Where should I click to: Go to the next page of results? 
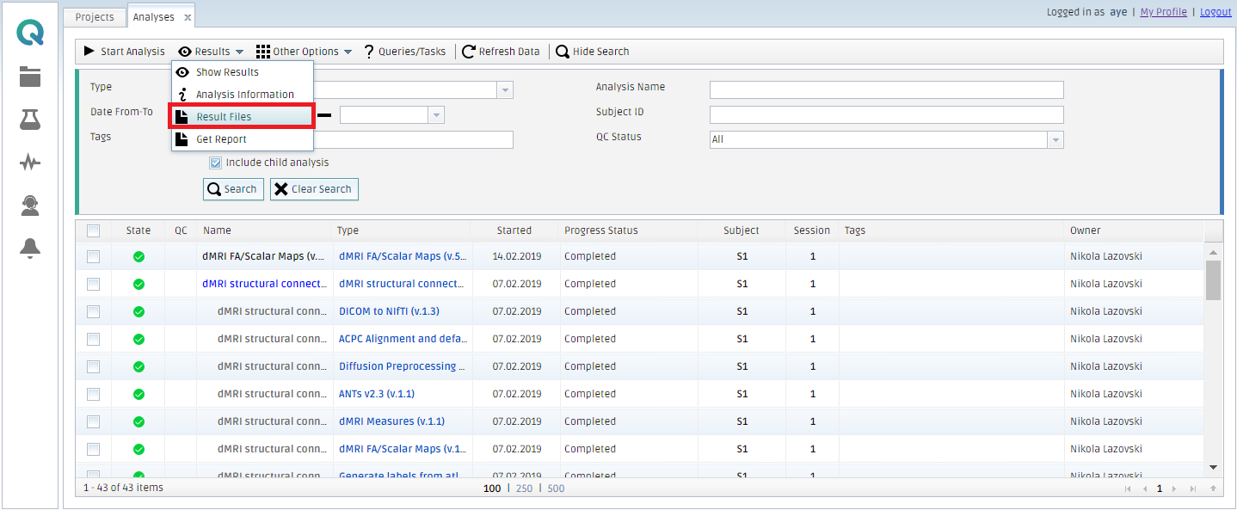[1174, 488]
